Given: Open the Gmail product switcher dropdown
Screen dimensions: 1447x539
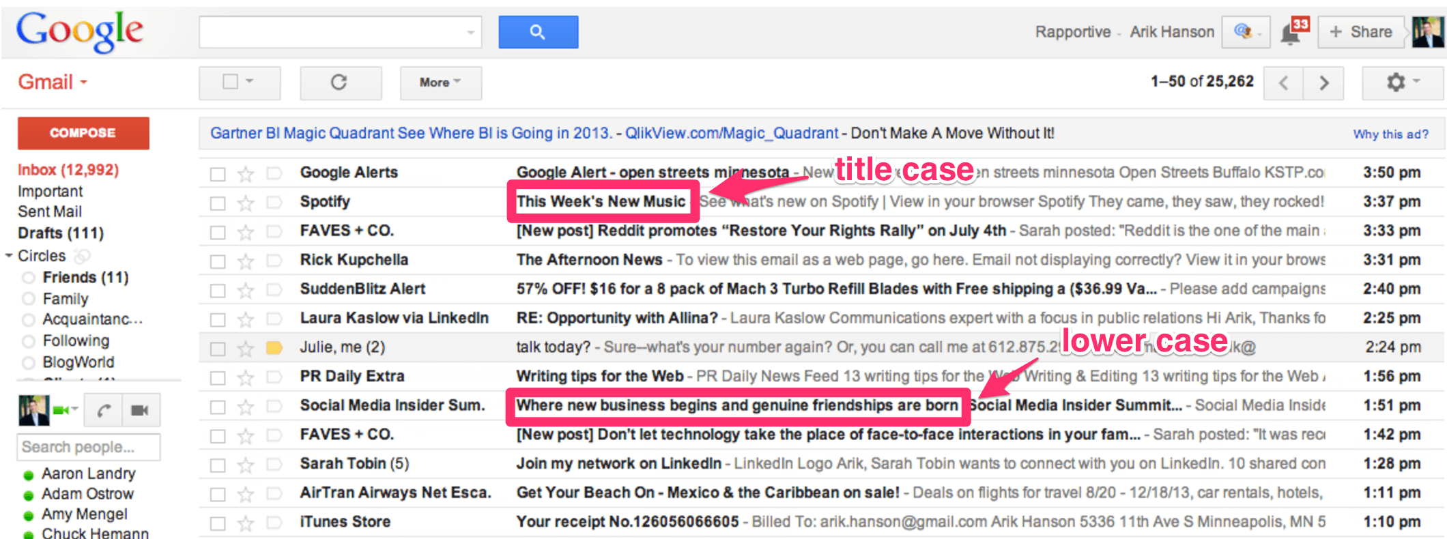Looking at the screenshot, I should click(53, 82).
